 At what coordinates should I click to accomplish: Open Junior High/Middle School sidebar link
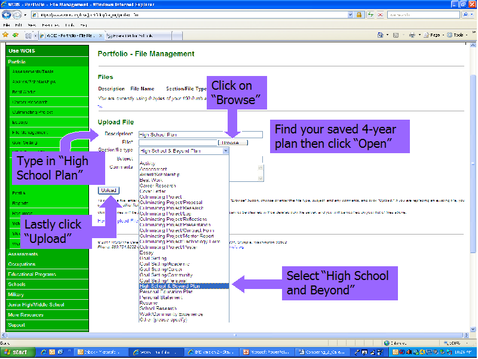coord(36,305)
